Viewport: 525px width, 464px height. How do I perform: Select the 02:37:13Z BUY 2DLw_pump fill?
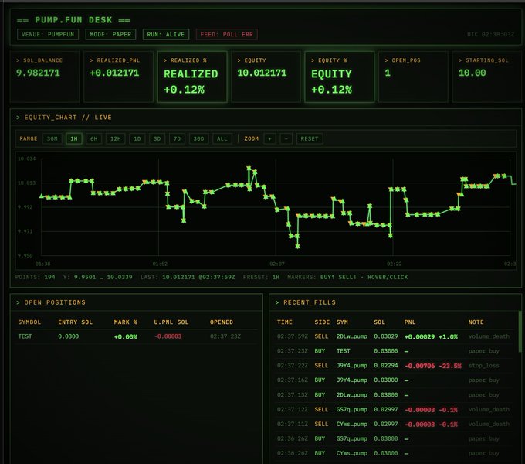[394, 395]
